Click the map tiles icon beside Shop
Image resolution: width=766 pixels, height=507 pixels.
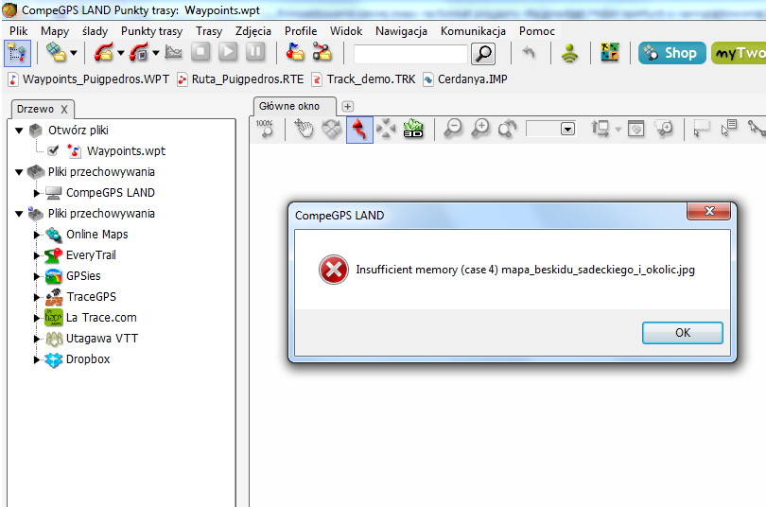(x=610, y=52)
